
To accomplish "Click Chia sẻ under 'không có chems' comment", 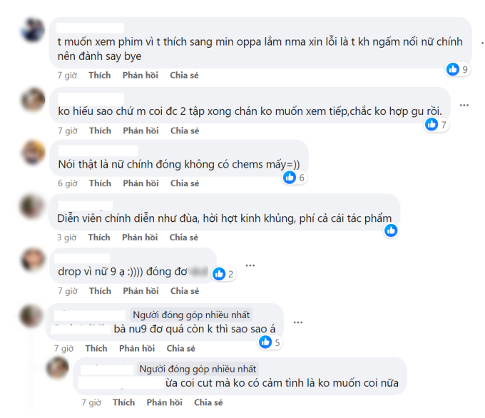I will coord(185,183).
